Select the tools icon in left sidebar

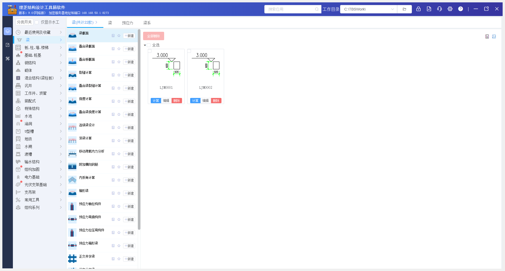(8, 59)
